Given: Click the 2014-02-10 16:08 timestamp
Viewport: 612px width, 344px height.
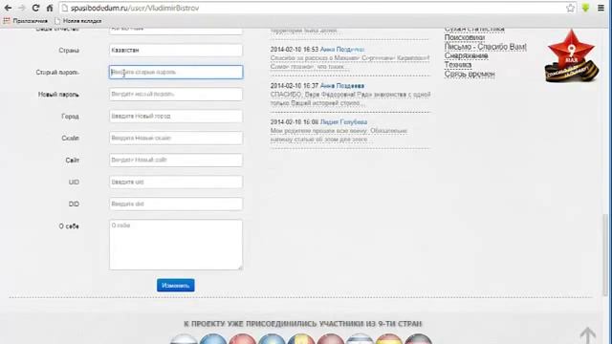Looking at the screenshot, I should tap(295, 122).
